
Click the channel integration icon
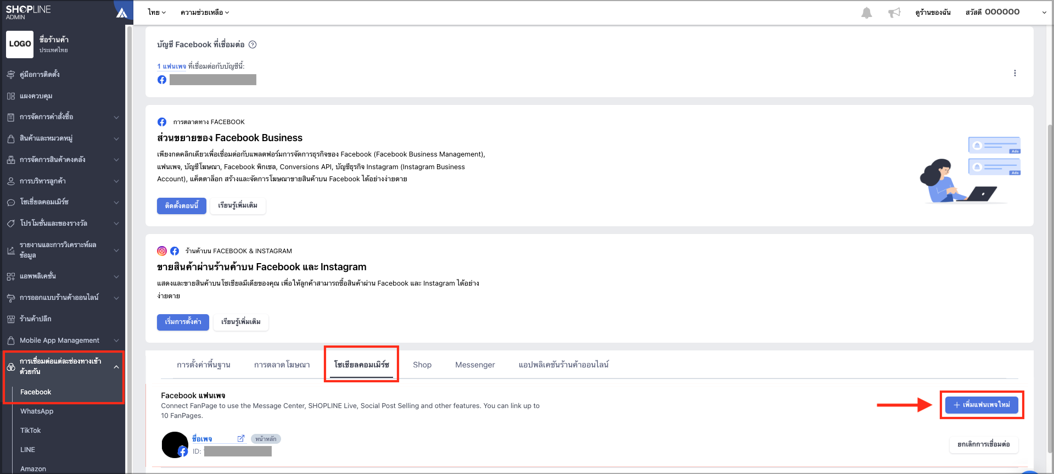[10, 367]
